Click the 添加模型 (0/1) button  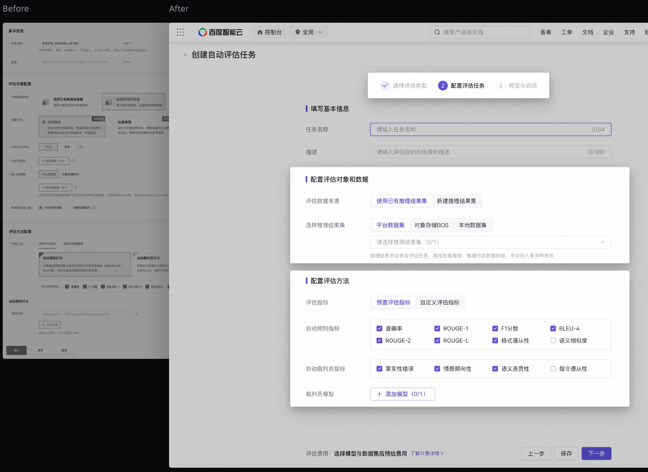402,394
